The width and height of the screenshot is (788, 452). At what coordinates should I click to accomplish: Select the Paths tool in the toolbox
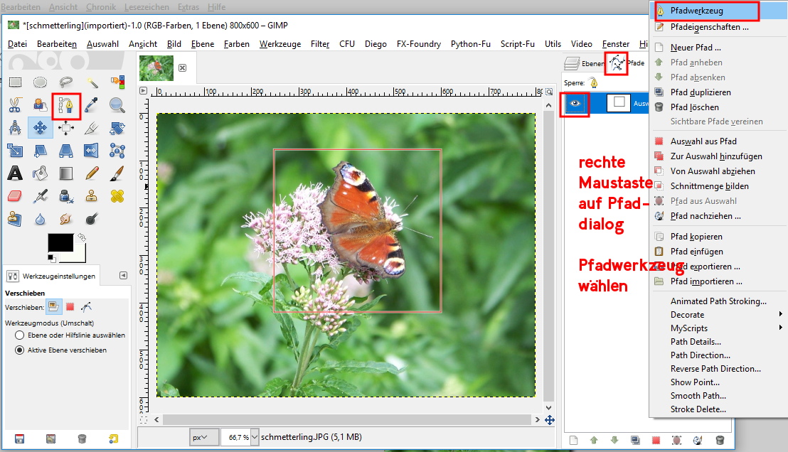(66, 106)
